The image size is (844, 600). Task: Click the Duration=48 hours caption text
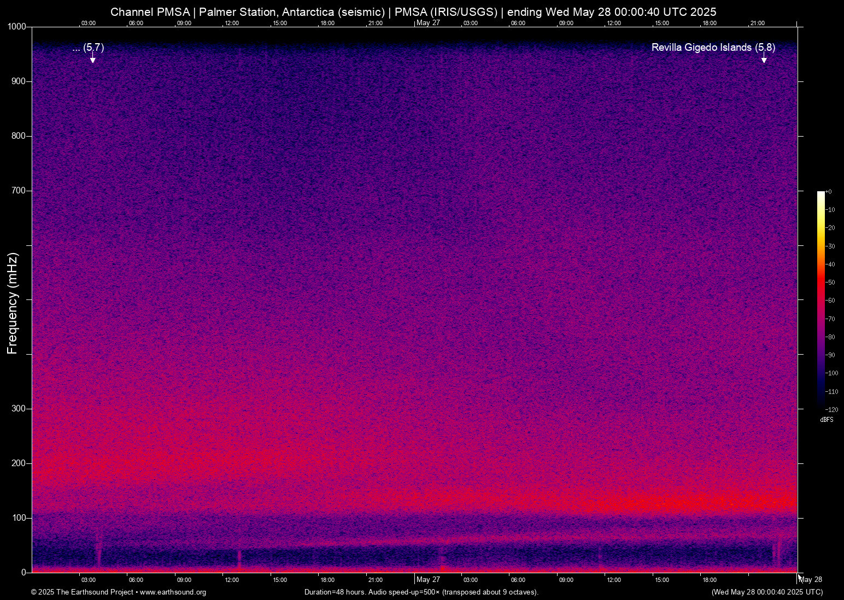[421, 592]
